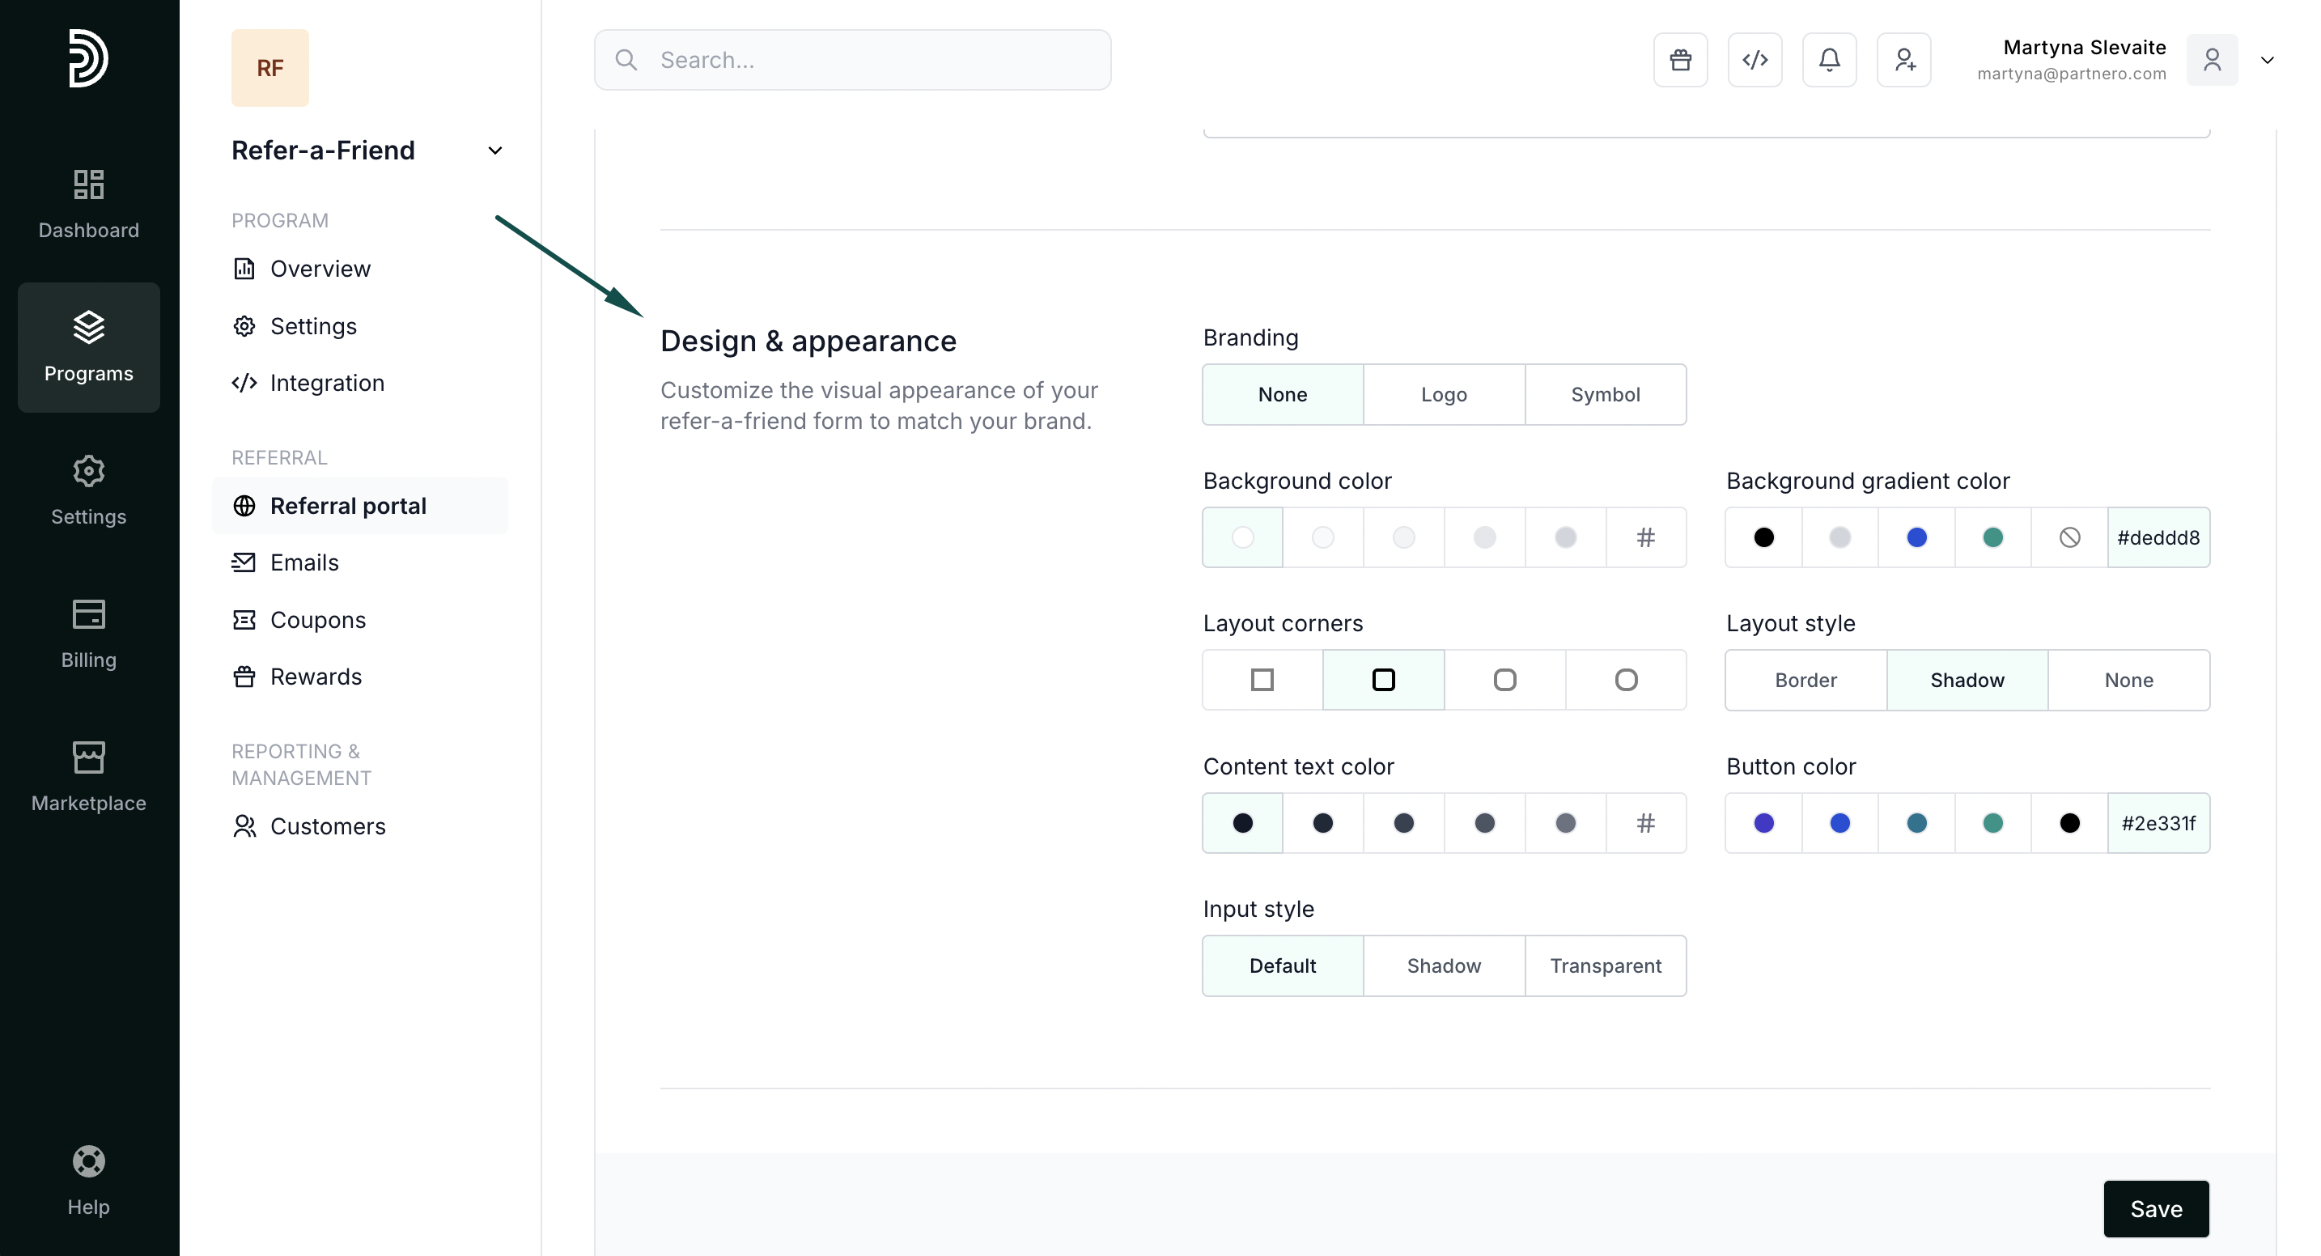Click the Help lifebuoy icon

[x=88, y=1161]
